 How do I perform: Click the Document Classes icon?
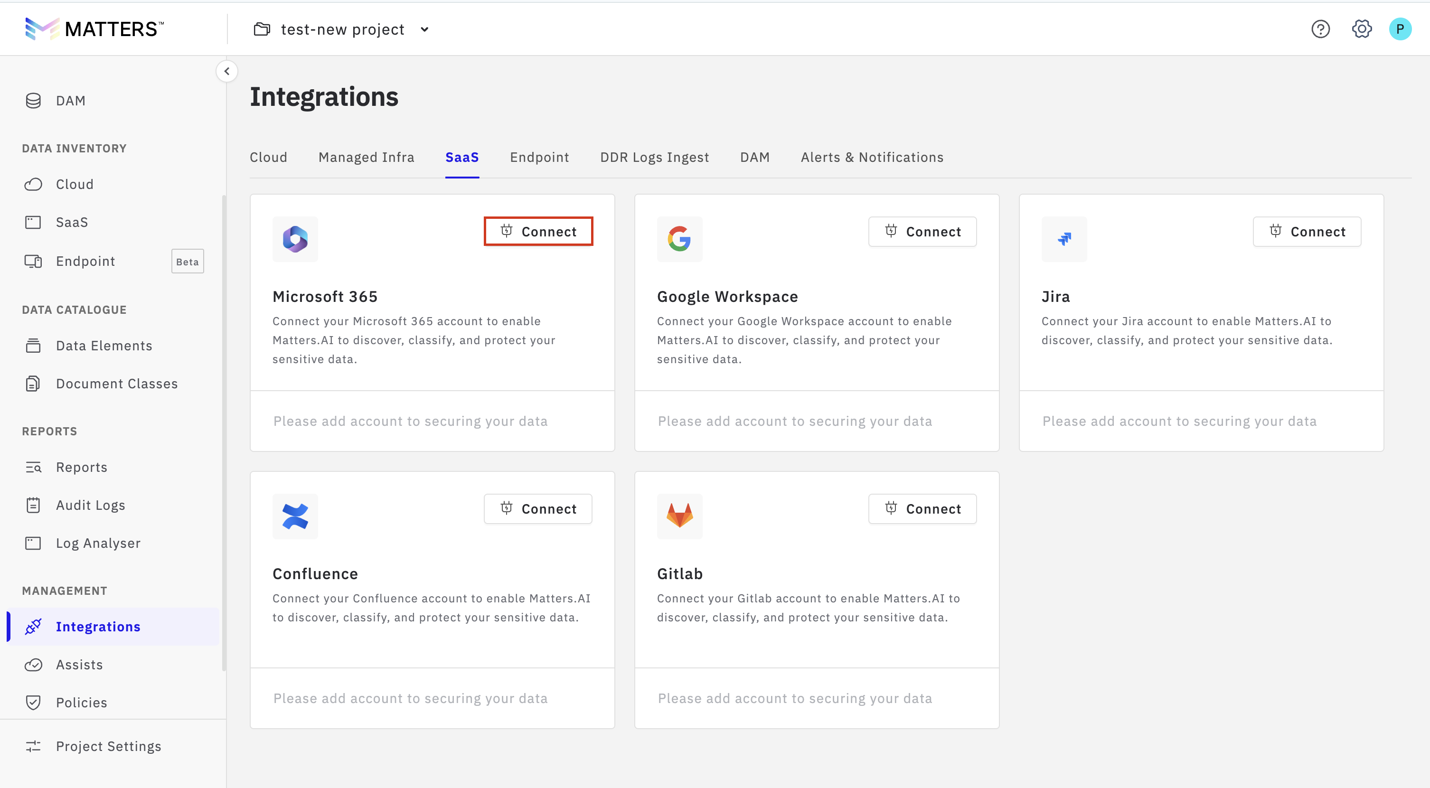33,384
